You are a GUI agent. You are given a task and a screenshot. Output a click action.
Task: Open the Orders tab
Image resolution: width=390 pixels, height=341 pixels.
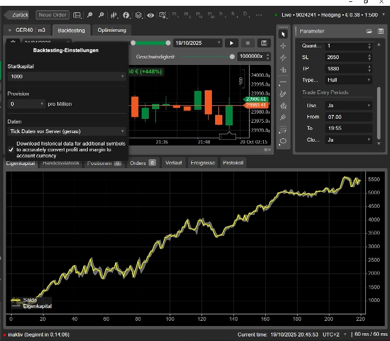coord(142,163)
